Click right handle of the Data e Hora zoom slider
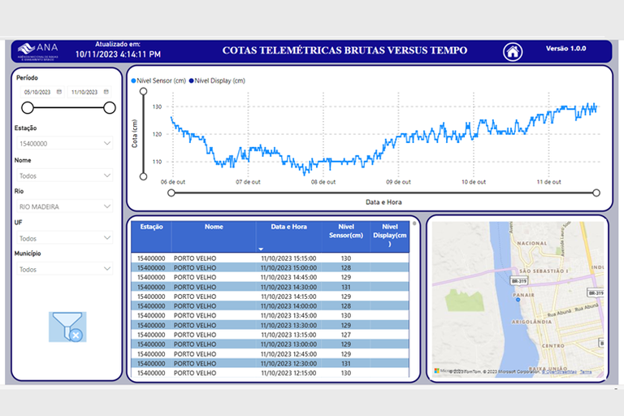 [596, 193]
